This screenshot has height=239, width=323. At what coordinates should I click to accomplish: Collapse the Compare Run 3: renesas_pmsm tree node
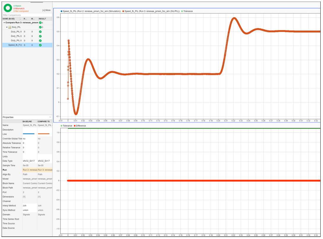(4, 23)
